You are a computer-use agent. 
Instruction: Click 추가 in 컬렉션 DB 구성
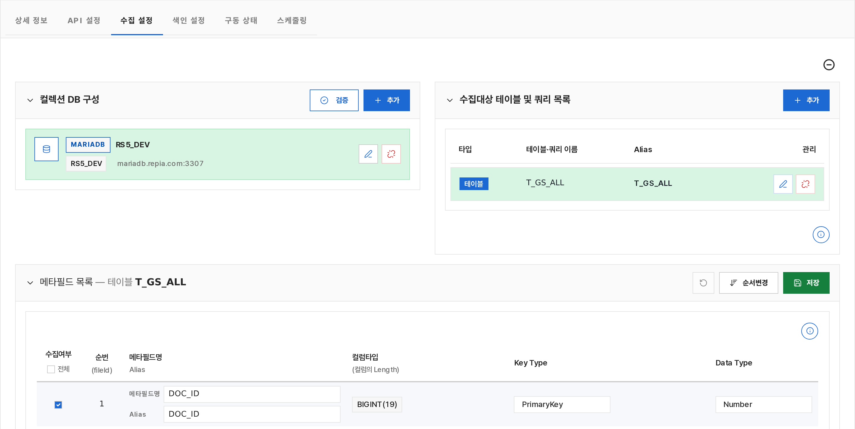387,100
